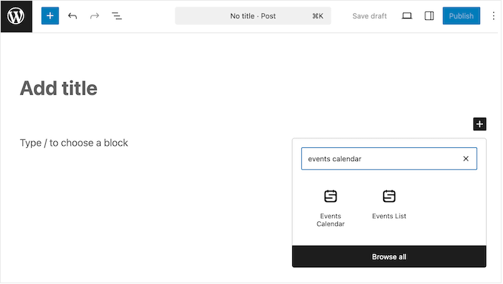Insert the Events List block
The height and width of the screenshot is (284, 503).
389,204
